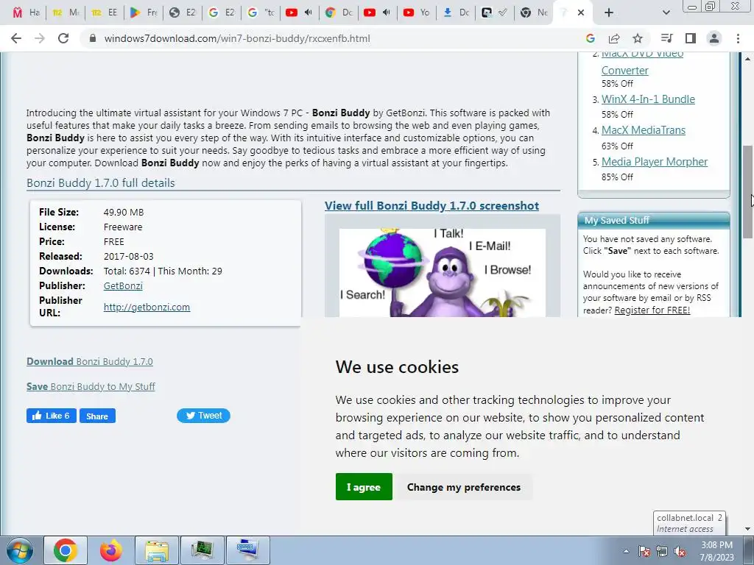Switch to the 'Ne' new tab

click(x=534, y=13)
